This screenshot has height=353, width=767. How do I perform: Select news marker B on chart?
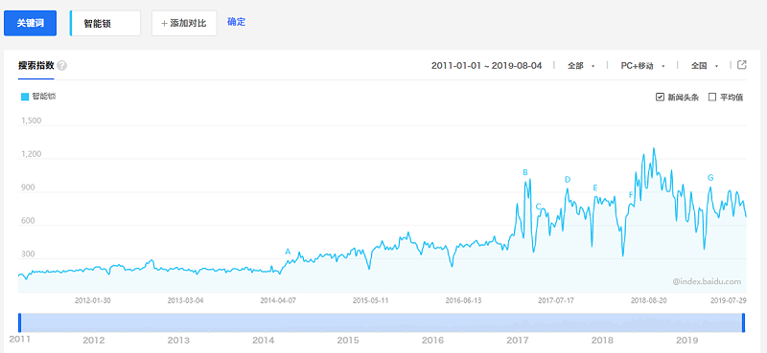pos(525,172)
